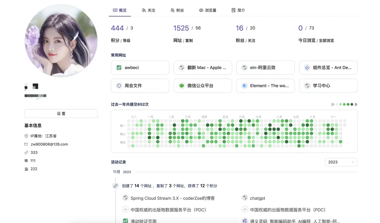This screenshot has width=380, height=223.
Task: Open the 关注 tab
Action: click(x=148, y=10)
